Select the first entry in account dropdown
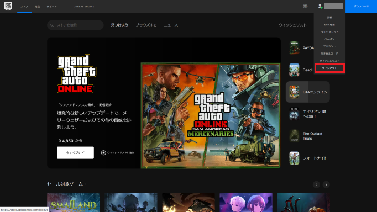This screenshot has width=377, height=212. (x=329, y=17)
